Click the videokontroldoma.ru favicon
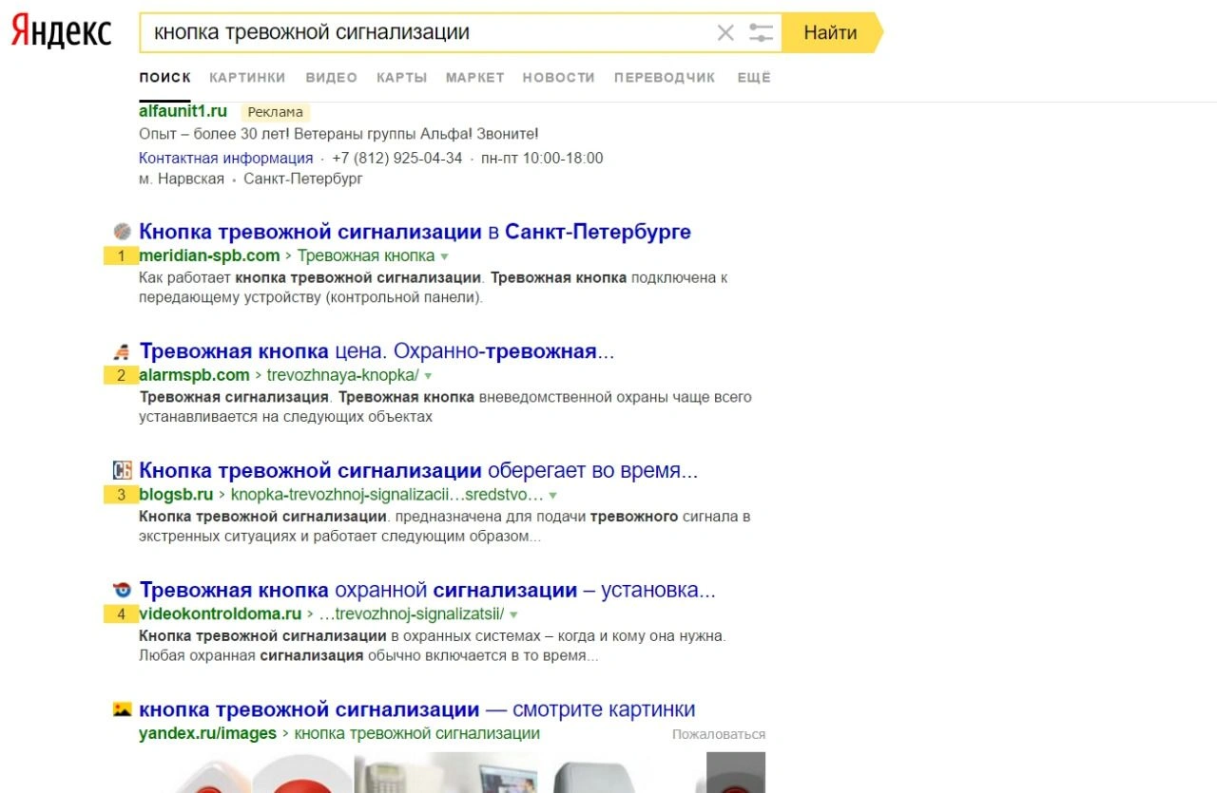Image resolution: width=1217 pixels, height=793 pixels. coord(122,590)
